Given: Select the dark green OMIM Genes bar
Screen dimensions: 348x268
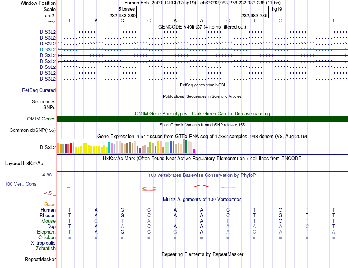Looking at the screenshot, I should (202, 119).
